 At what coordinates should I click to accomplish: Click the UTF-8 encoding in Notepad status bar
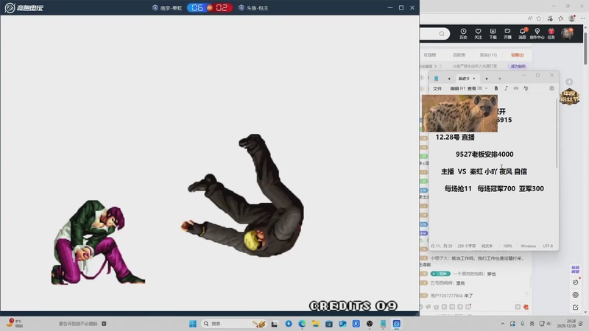coord(548,246)
